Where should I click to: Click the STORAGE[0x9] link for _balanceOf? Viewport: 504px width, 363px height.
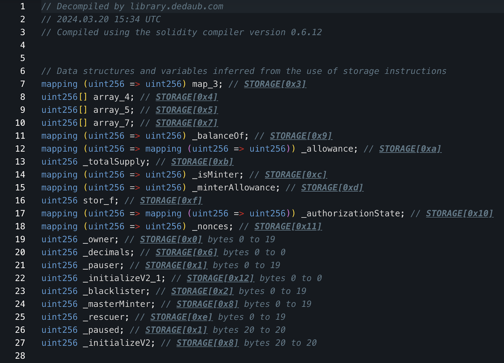click(x=301, y=136)
